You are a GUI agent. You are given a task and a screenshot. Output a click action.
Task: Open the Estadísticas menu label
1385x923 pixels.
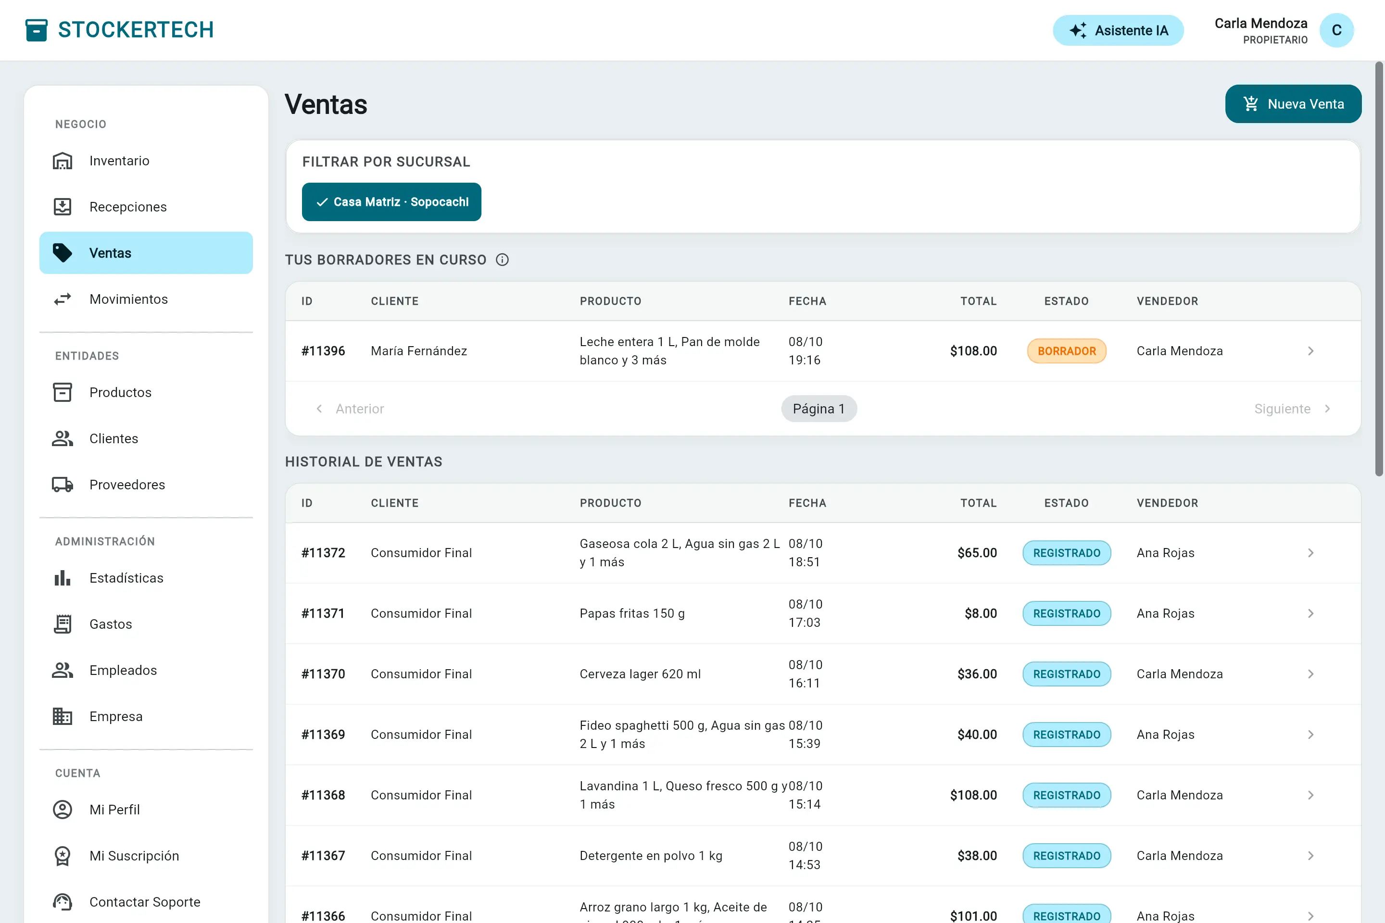126,578
